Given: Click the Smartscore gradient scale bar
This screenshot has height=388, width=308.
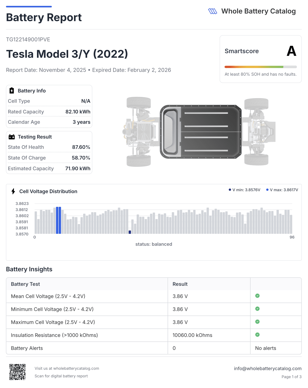Looking at the screenshot, I should point(261,66).
